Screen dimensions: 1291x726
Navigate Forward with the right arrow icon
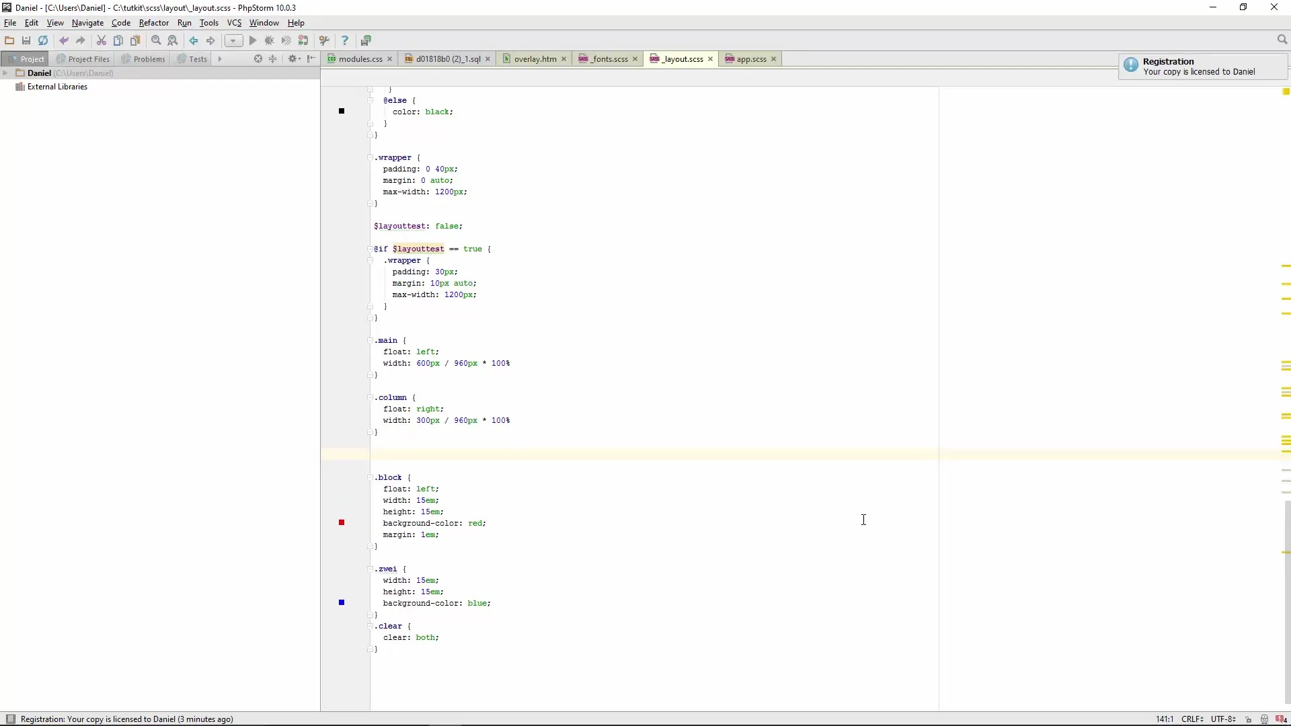(x=210, y=40)
